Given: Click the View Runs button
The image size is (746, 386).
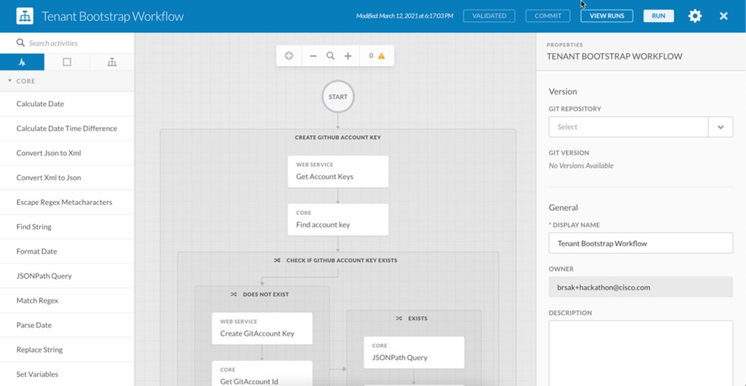Looking at the screenshot, I should coord(606,16).
